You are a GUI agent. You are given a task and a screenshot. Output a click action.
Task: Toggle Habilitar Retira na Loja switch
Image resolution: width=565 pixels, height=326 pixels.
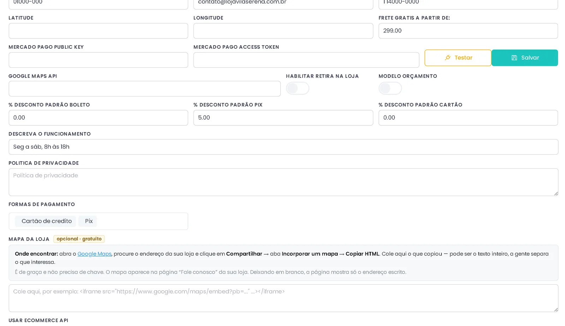click(x=298, y=88)
